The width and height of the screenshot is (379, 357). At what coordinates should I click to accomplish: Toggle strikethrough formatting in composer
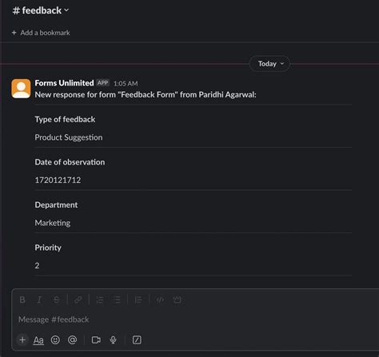tap(57, 299)
